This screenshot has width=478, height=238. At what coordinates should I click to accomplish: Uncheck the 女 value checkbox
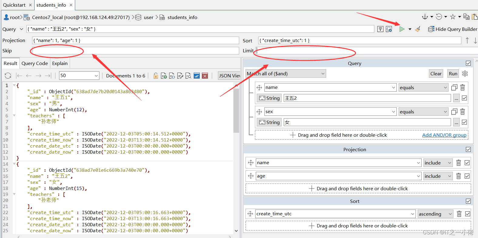click(464, 122)
